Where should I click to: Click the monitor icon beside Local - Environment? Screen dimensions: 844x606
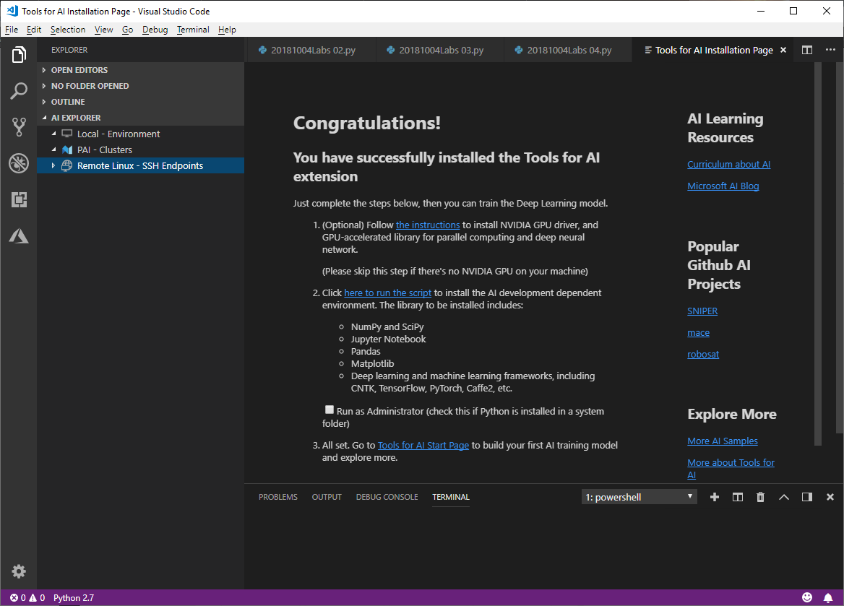pyautogui.click(x=66, y=134)
